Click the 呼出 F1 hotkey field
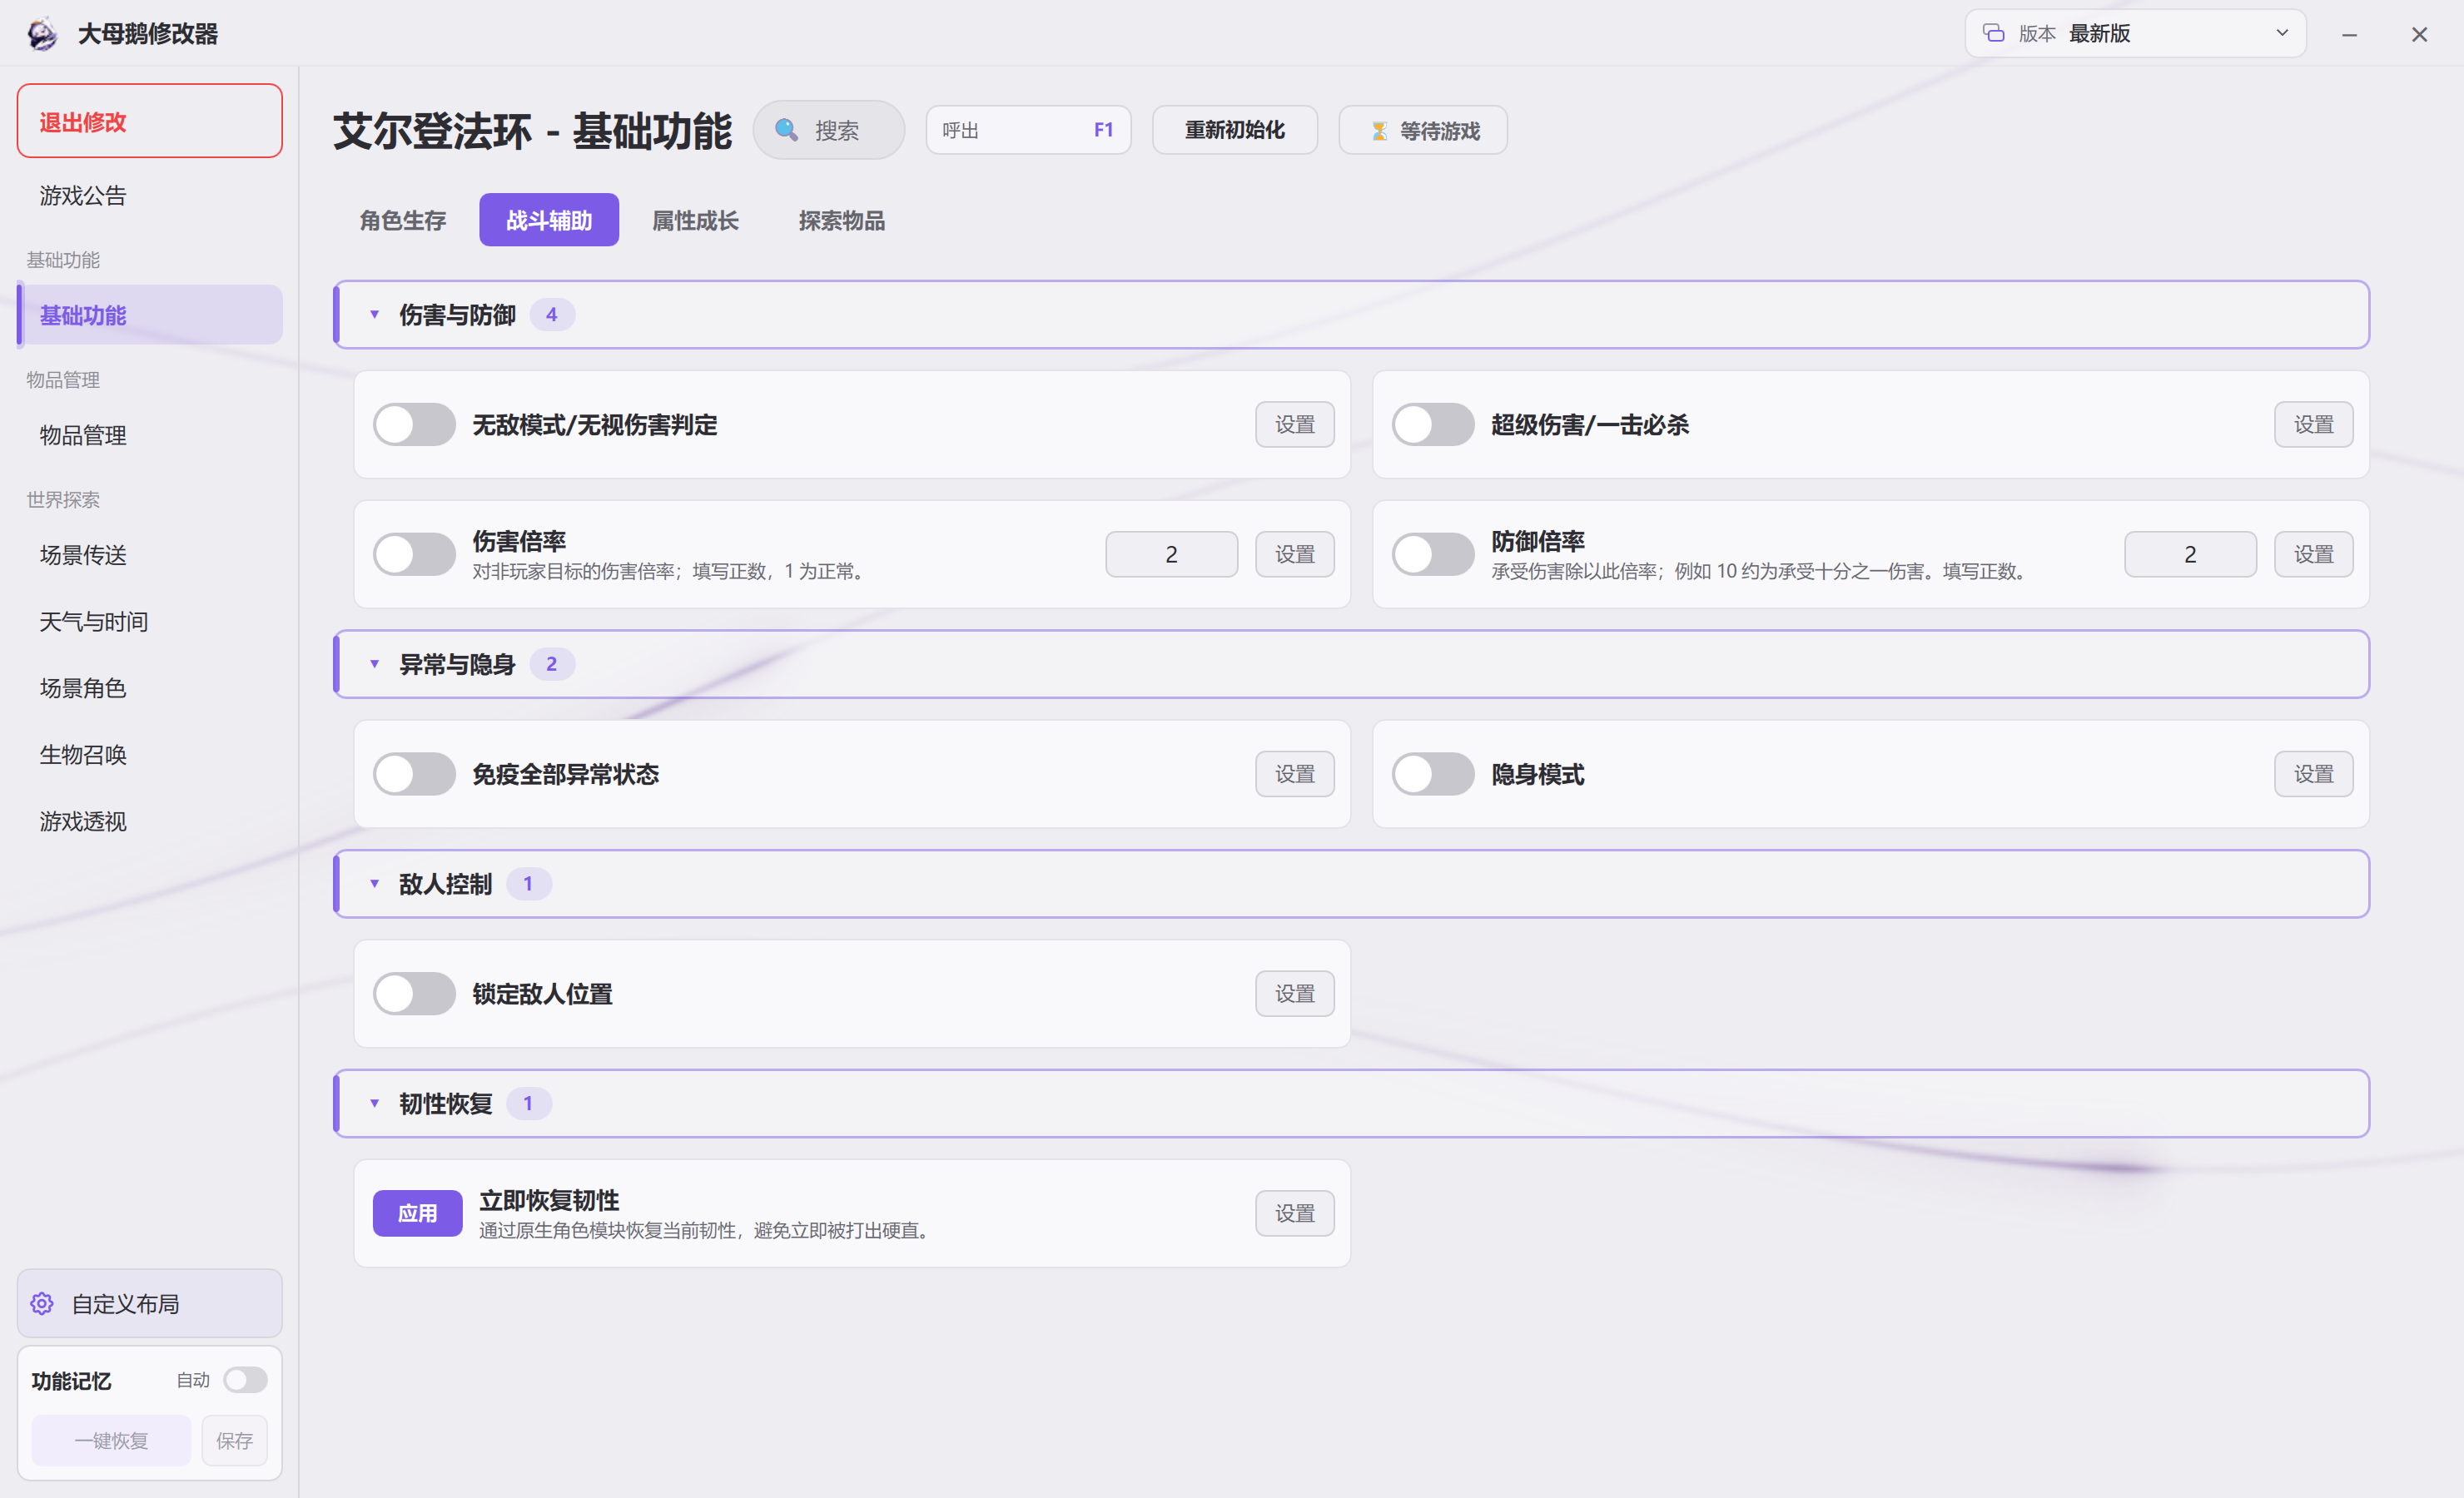The width and height of the screenshot is (2464, 1498). click(1028, 130)
